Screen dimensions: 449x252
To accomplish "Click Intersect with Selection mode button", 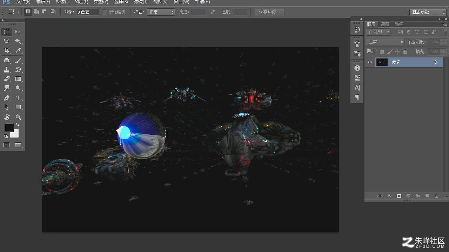I will pyautogui.click(x=53, y=12).
